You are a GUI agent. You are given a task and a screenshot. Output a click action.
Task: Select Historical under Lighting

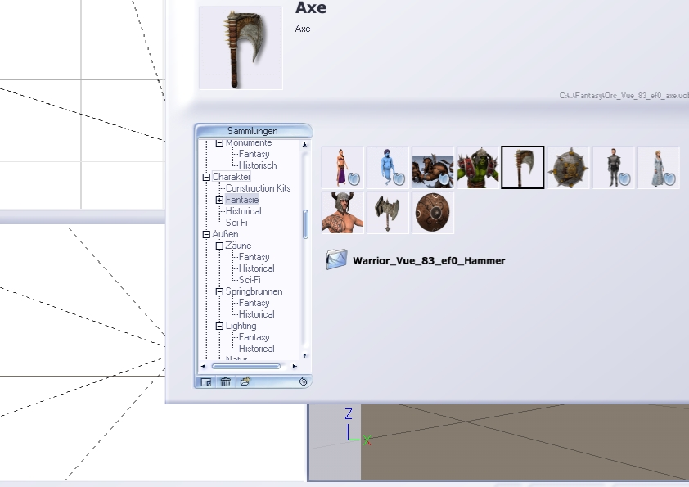point(257,349)
